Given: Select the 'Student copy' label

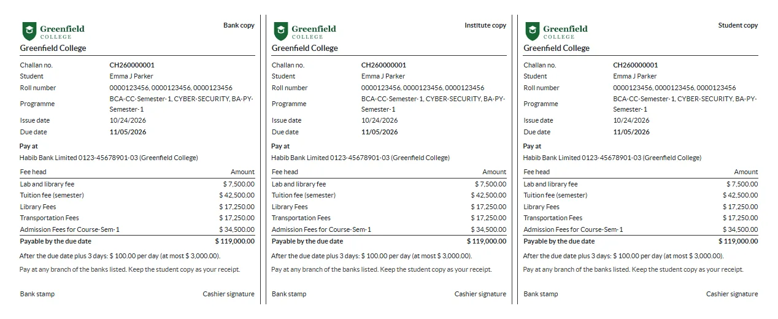Looking at the screenshot, I should pyautogui.click(x=738, y=25).
